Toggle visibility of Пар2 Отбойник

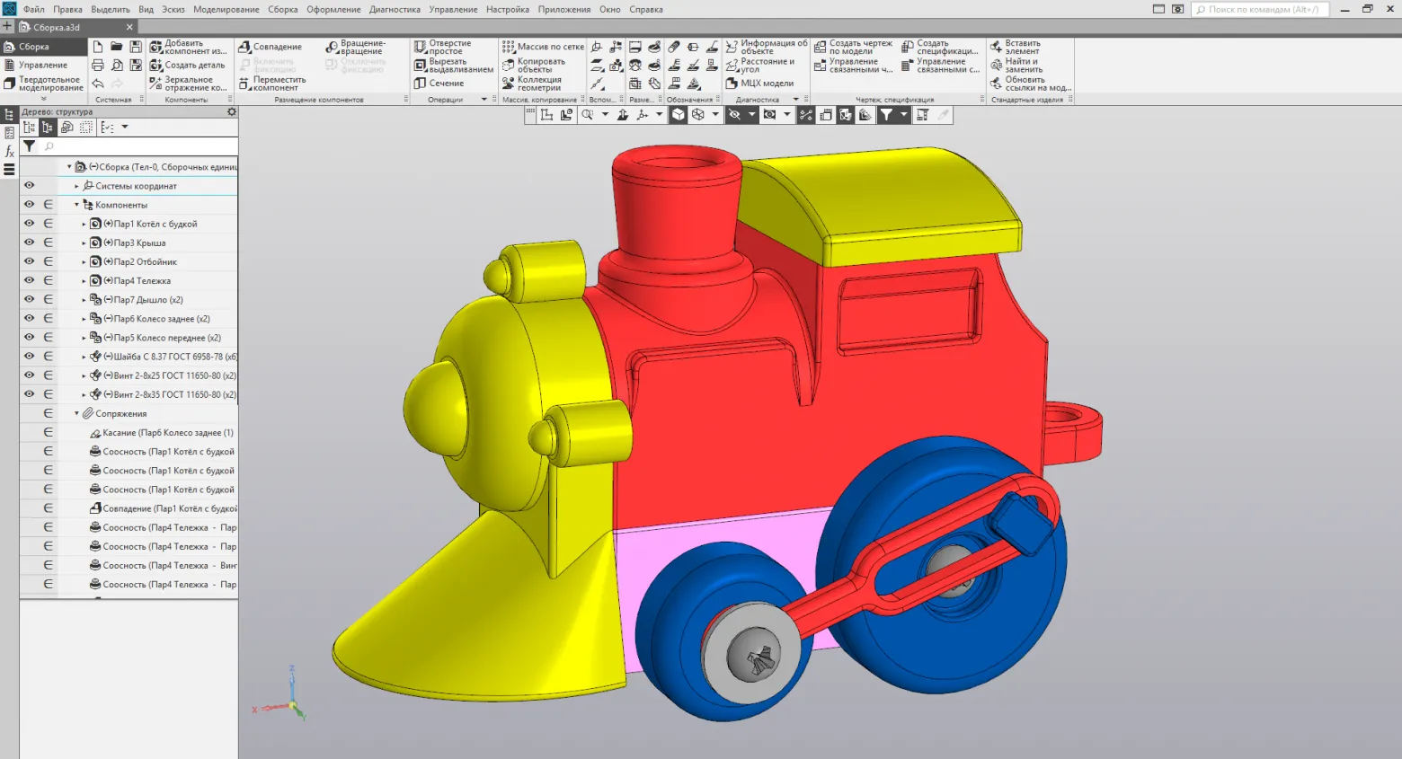(29, 261)
